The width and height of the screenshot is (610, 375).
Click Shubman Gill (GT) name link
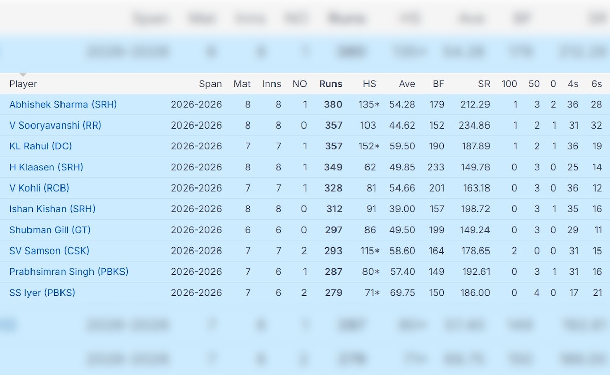(50, 230)
